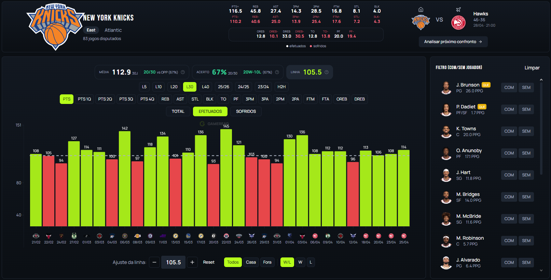Viewport: 551px width, 280px height.
Task: Select the DREB stat tab
Action: click(359, 99)
